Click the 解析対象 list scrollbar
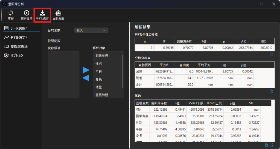This screenshot has width=280, height=149. pos(122,71)
